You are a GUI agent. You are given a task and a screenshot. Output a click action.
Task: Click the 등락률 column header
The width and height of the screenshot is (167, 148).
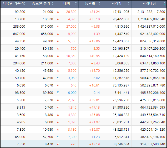click(x=90, y=4)
